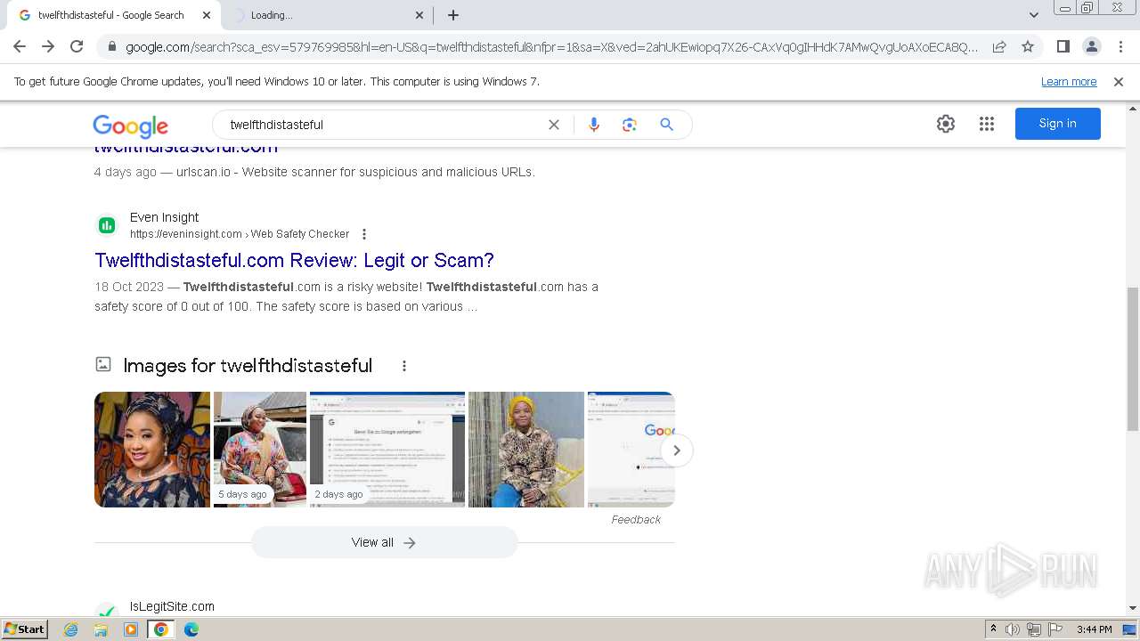This screenshot has height=641, width=1140.
Task: Switch to the Loading tab
Action: [x=325, y=15]
